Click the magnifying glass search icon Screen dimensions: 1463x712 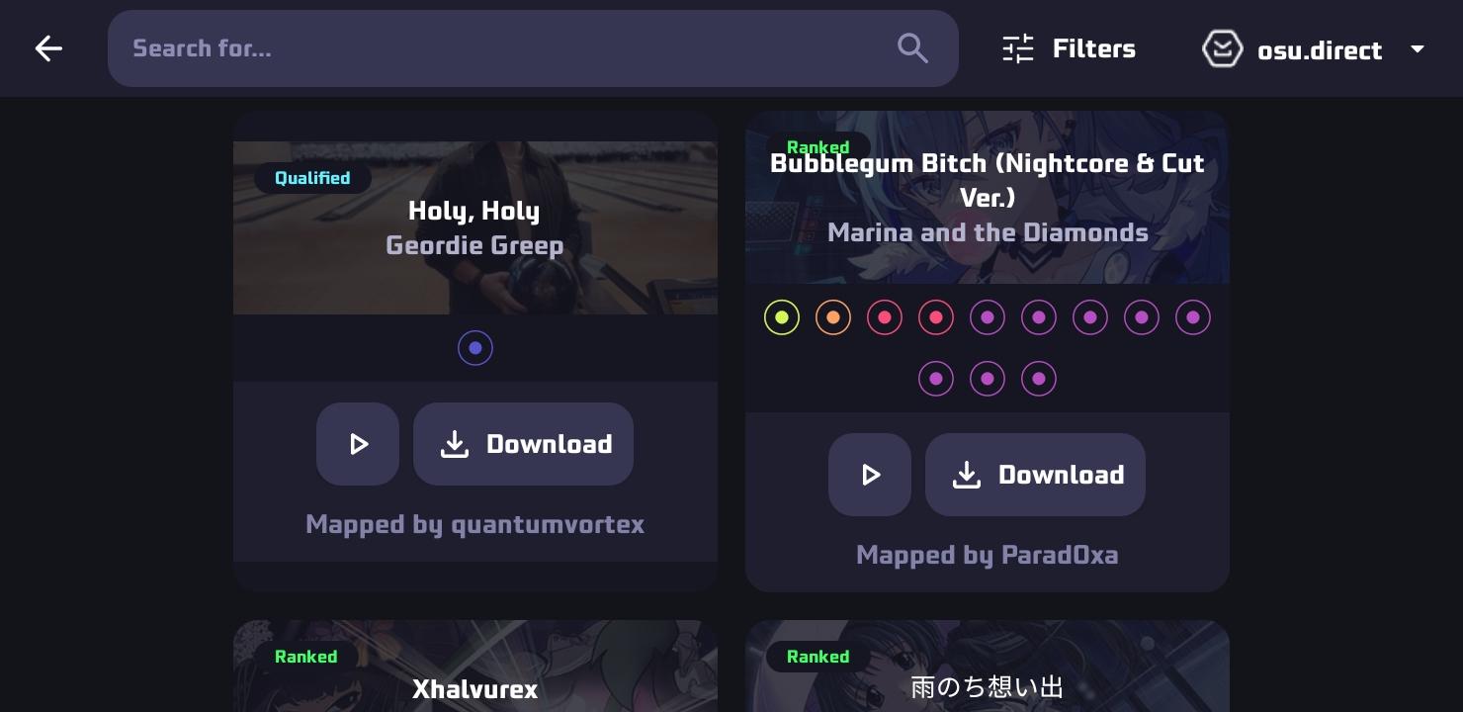click(912, 48)
